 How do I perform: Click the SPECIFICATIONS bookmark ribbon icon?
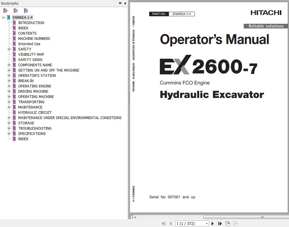(x=14, y=133)
